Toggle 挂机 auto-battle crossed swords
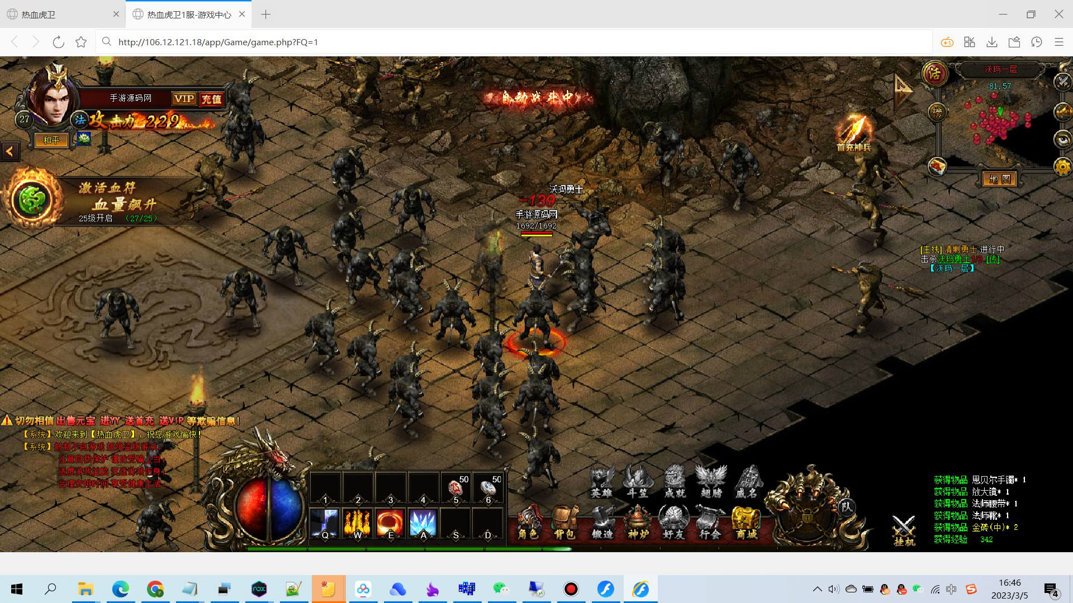1073x603 pixels. pos(904,530)
